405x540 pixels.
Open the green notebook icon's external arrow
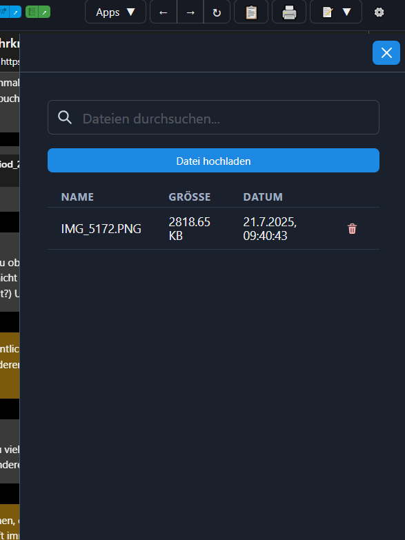pos(44,12)
